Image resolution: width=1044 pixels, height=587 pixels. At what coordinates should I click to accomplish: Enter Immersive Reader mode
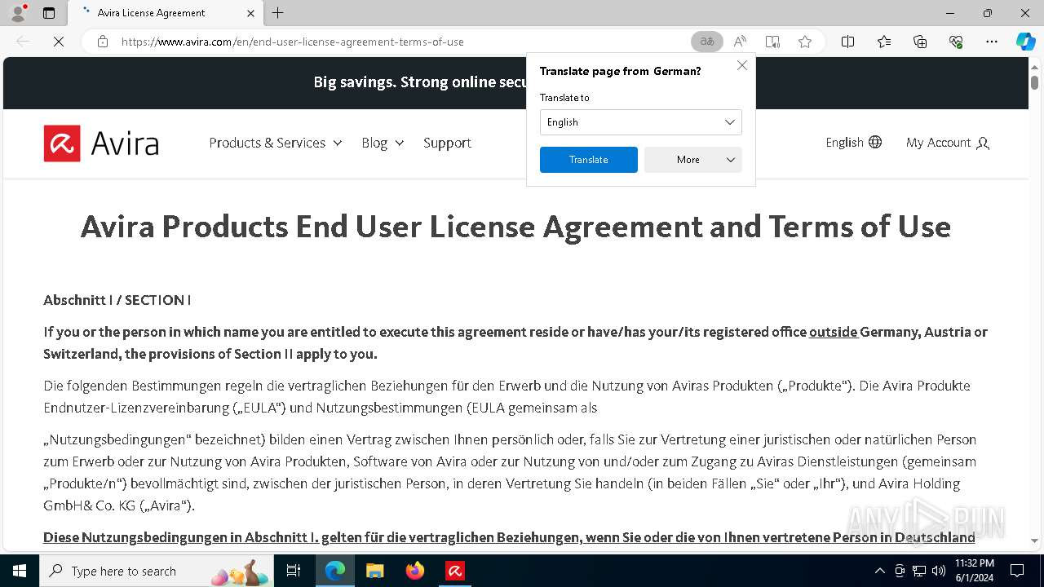coord(772,42)
